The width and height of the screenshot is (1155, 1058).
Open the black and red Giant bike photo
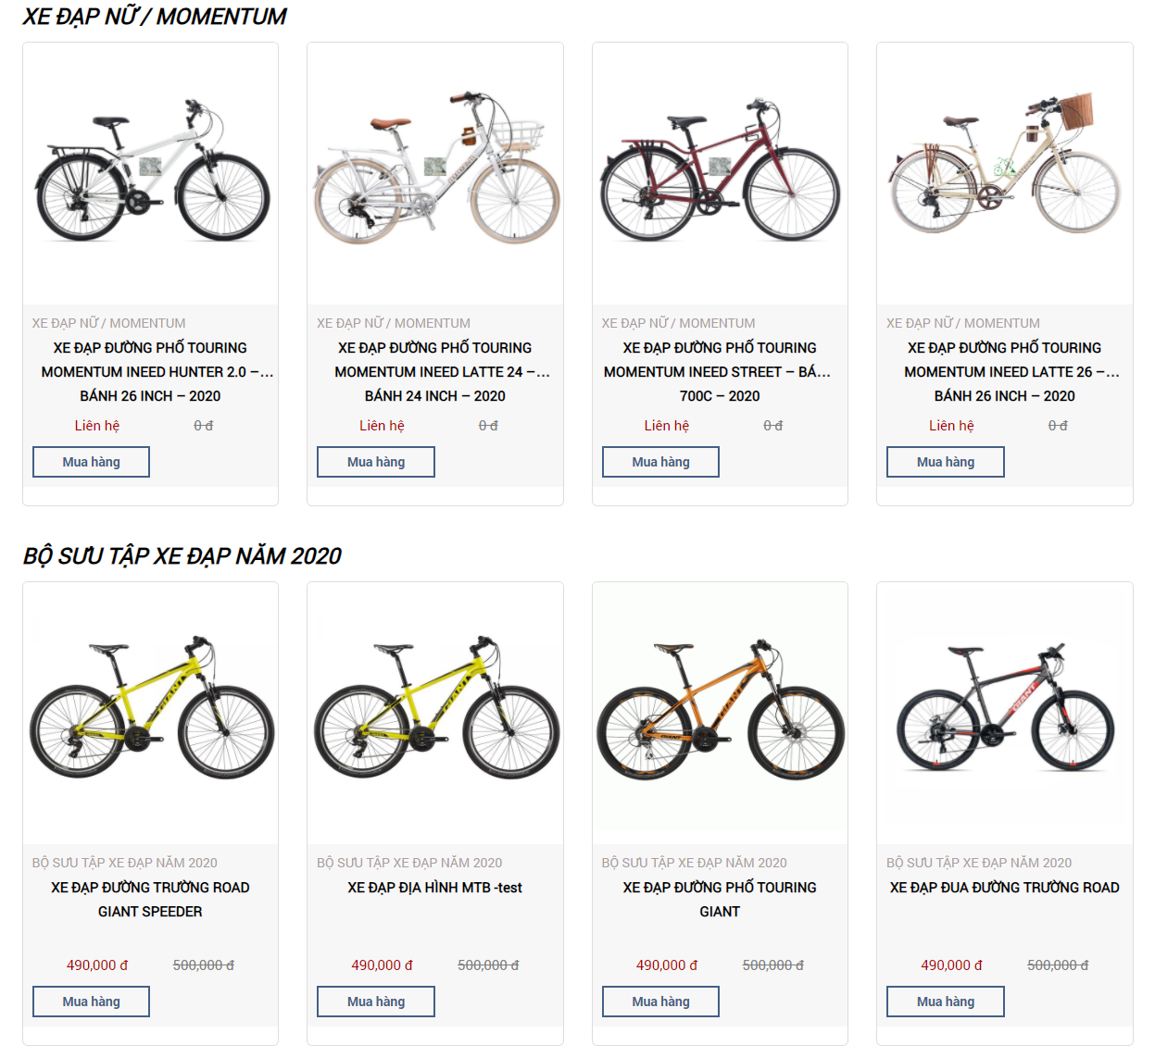(x=1004, y=713)
